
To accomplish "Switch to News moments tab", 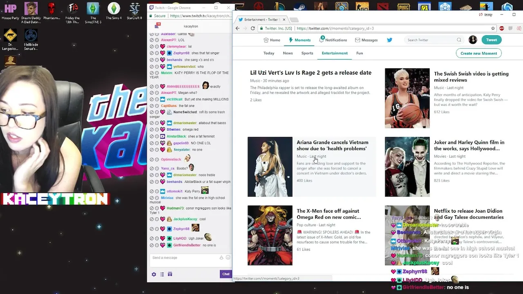I will pyautogui.click(x=288, y=53).
